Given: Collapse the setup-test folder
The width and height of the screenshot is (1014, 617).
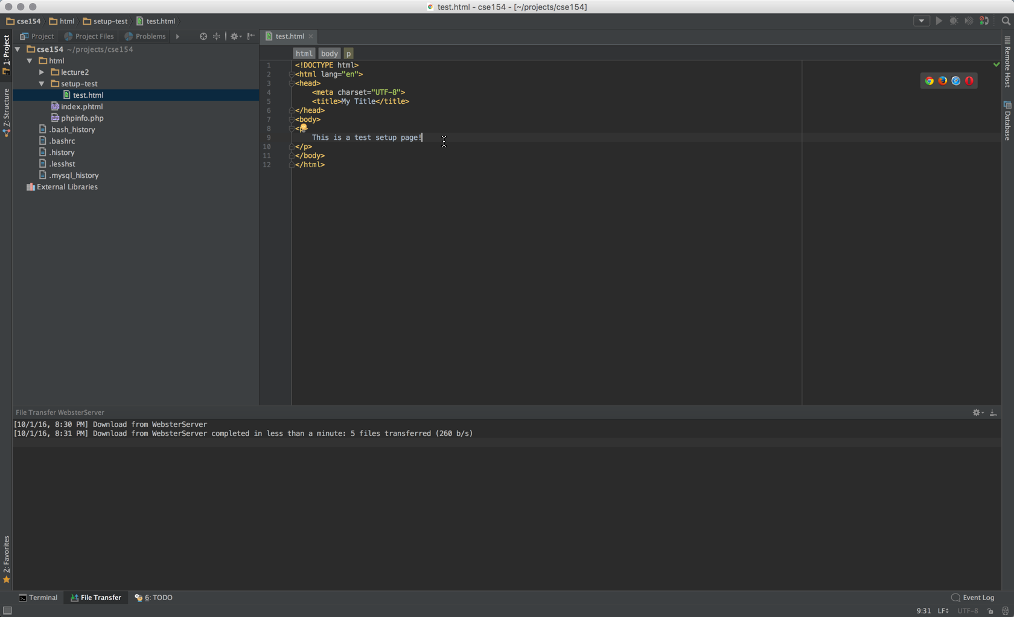Looking at the screenshot, I should [x=42, y=84].
